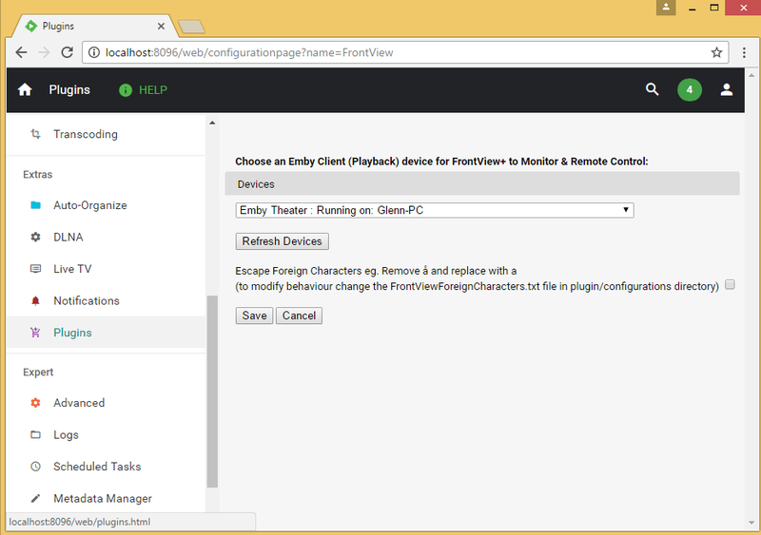This screenshot has width=761, height=535.
Task: Open the Emby Theater device dropdown
Action: (x=435, y=210)
